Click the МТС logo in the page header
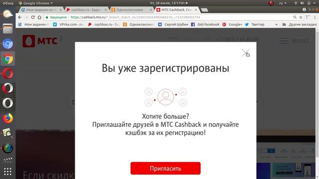 (40, 41)
